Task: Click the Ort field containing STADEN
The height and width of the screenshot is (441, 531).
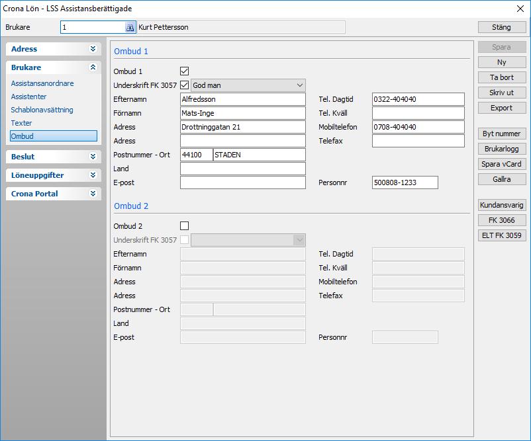Action: coord(260,155)
